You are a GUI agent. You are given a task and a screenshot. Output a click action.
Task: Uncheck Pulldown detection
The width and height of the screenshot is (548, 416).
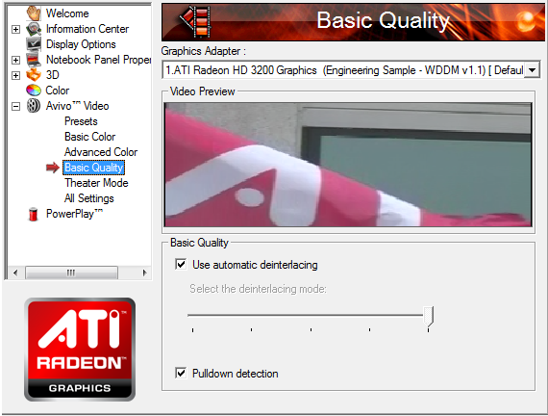(181, 373)
